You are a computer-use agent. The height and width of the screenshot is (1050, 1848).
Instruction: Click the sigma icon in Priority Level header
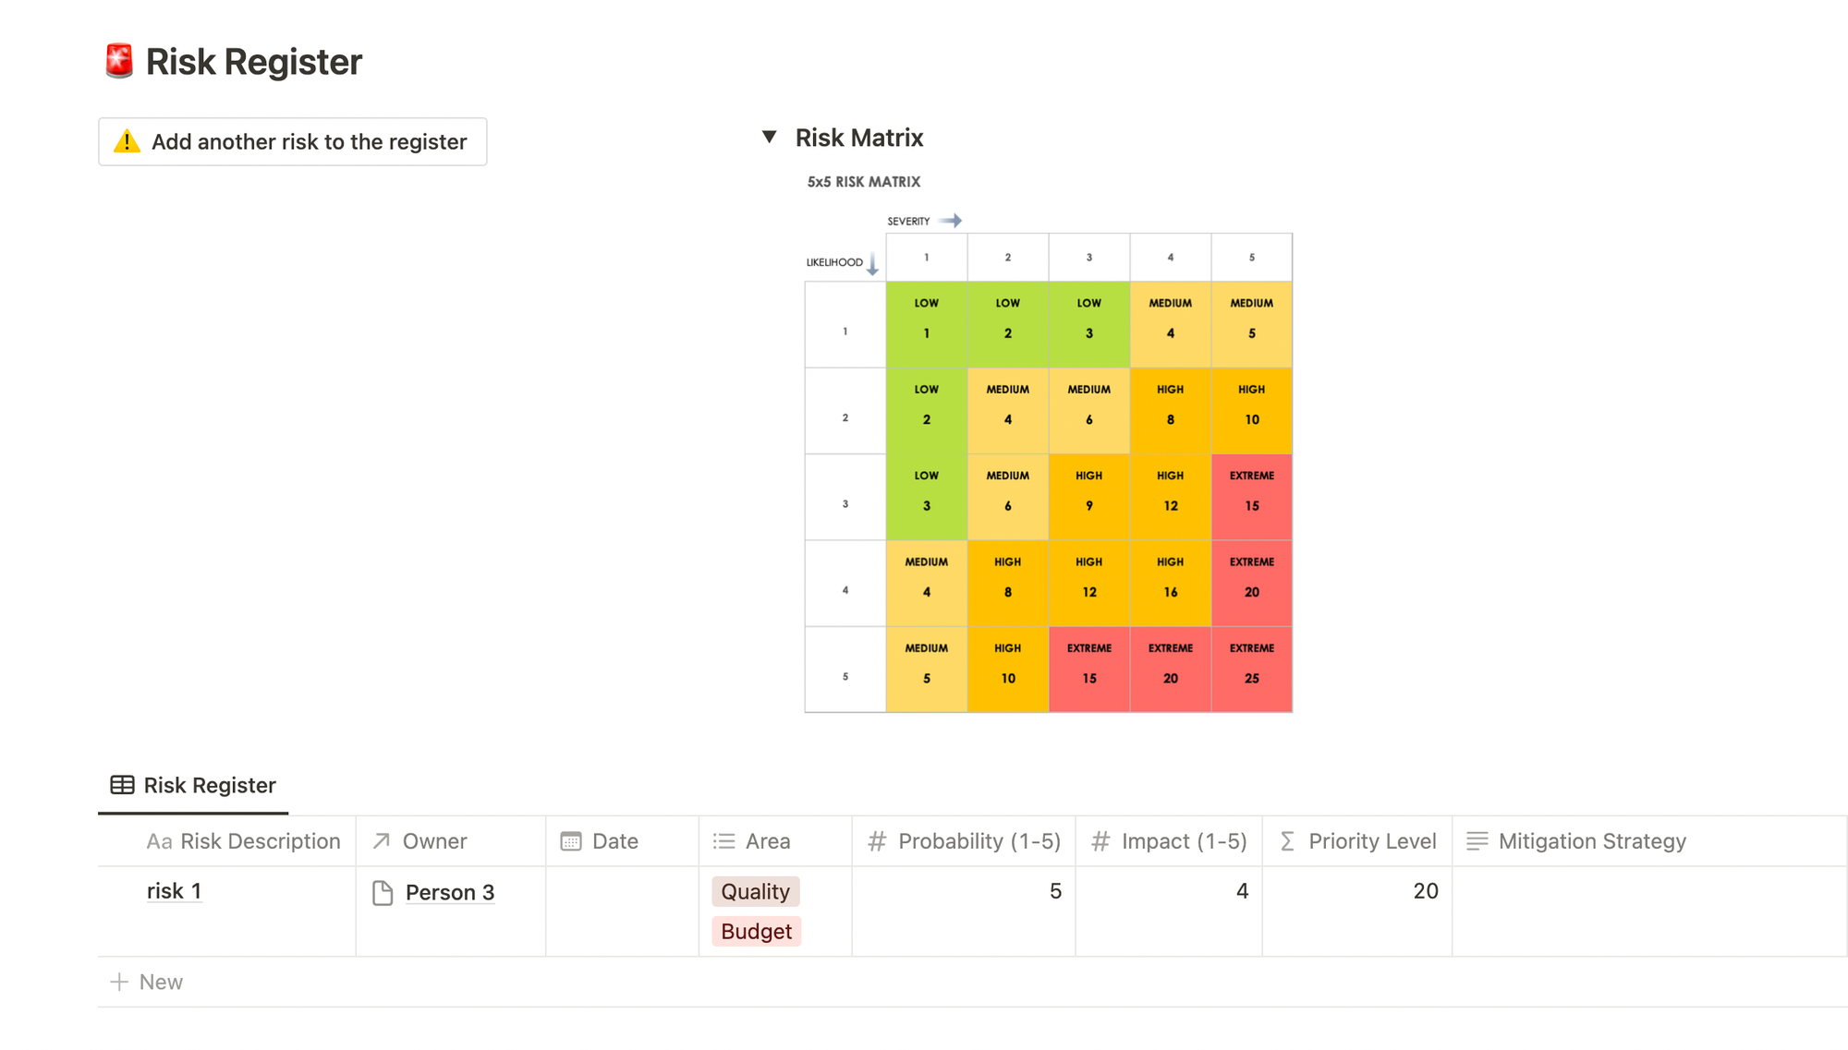tap(1287, 841)
